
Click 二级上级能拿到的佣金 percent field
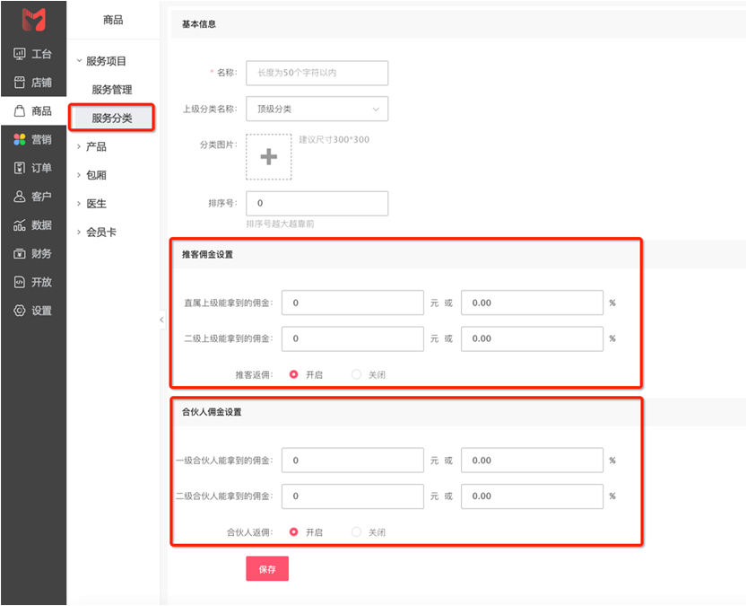[x=532, y=339]
